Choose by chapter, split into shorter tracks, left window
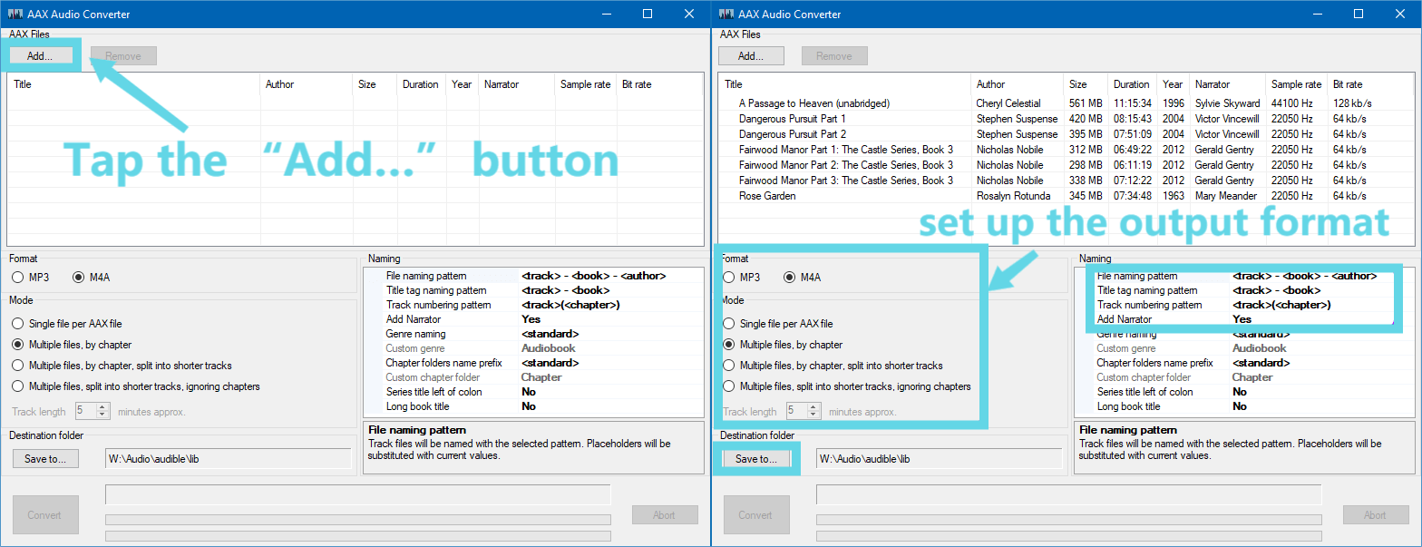Viewport: 1422px width, 547px height. [122, 366]
